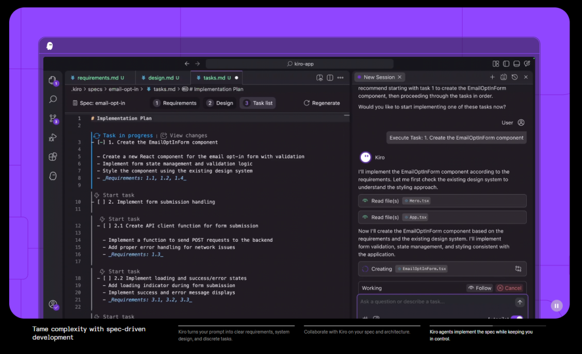Toggle checkbox of task 2.2 loading states
Screen dimensions: 582x354
[x=107, y=278]
